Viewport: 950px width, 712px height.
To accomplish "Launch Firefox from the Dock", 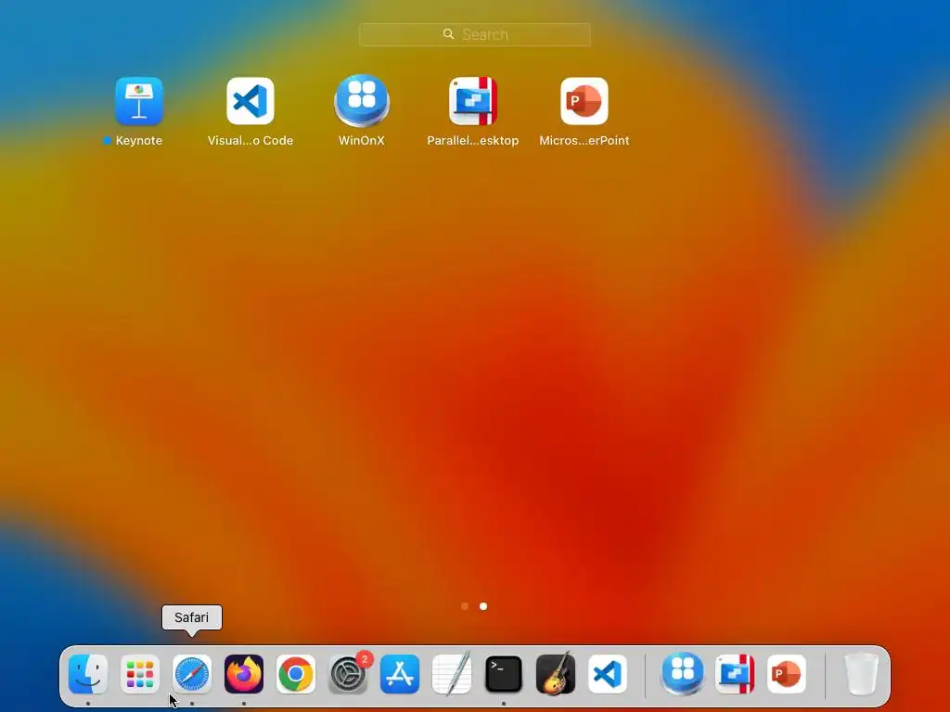I will pyautogui.click(x=244, y=674).
